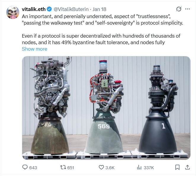Image resolution: width=196 pixels, height=176 pixels.
Task: Open vitalik.eth profile avatar
Action: [x=13, y=12]
